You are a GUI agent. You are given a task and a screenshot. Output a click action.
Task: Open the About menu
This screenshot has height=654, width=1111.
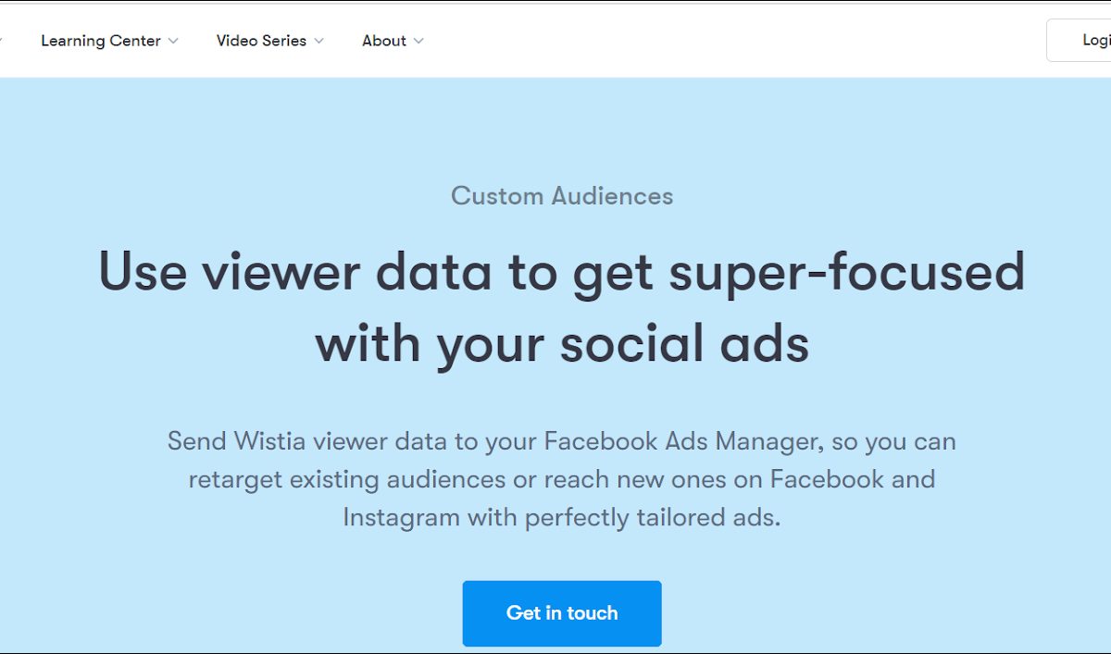(x=384, y=41)
